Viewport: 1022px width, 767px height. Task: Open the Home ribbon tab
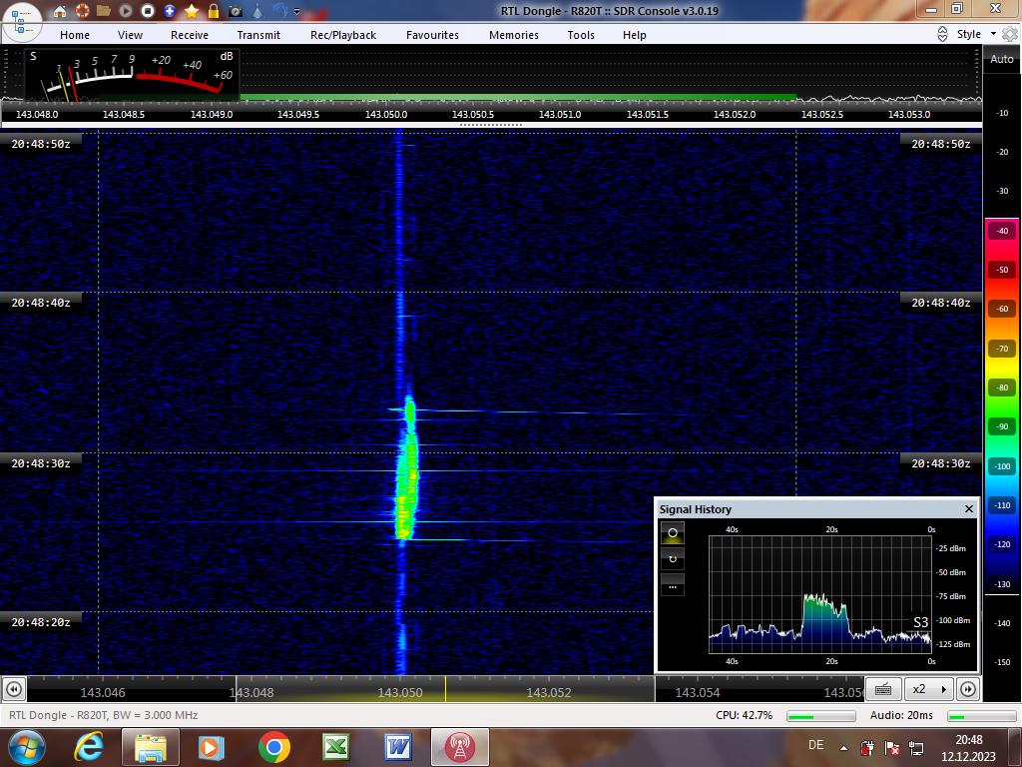75,35
